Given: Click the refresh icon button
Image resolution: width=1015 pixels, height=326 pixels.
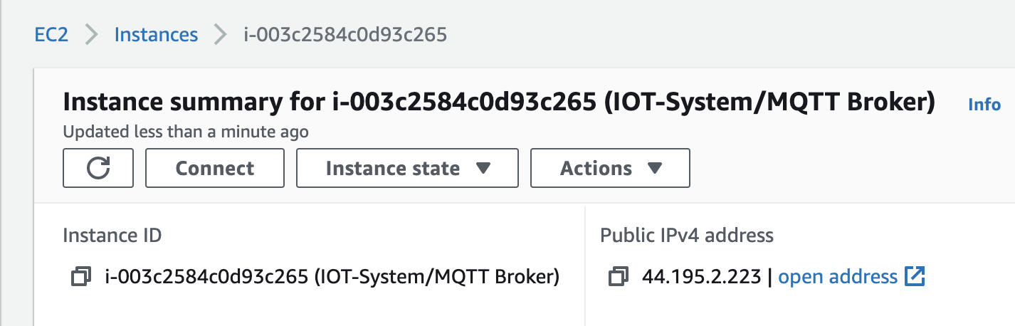Looking at the screenshot, I should click(x=98, y=168).
